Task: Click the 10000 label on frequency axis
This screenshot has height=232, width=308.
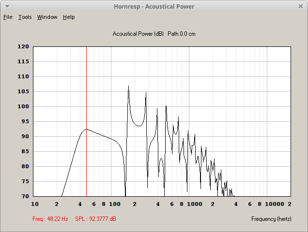Action: click(x=275, y=204)
